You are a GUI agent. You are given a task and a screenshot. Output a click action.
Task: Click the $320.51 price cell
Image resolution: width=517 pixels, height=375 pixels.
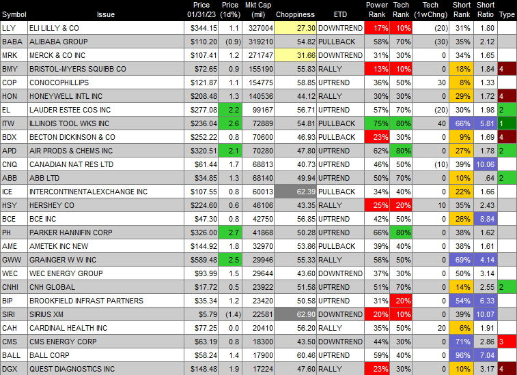[201, 151]
